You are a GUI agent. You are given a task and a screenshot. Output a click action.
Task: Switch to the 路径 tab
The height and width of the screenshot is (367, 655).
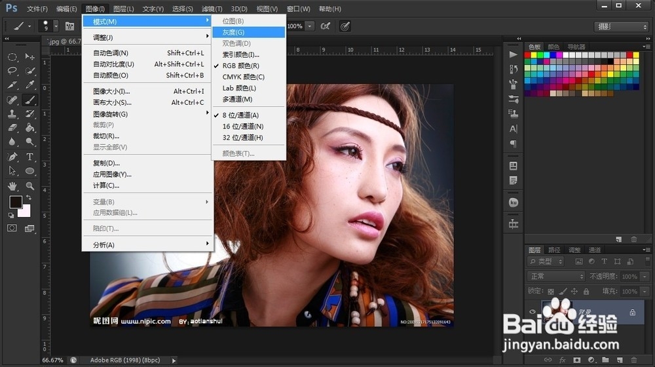click(x=554, y=250)
